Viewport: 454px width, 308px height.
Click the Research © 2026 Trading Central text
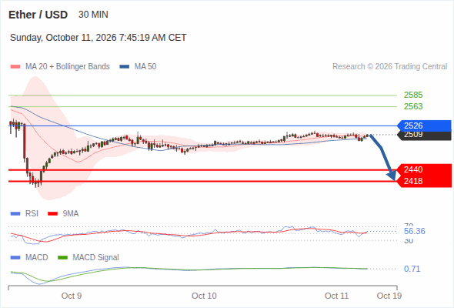(x=389, y=67)
